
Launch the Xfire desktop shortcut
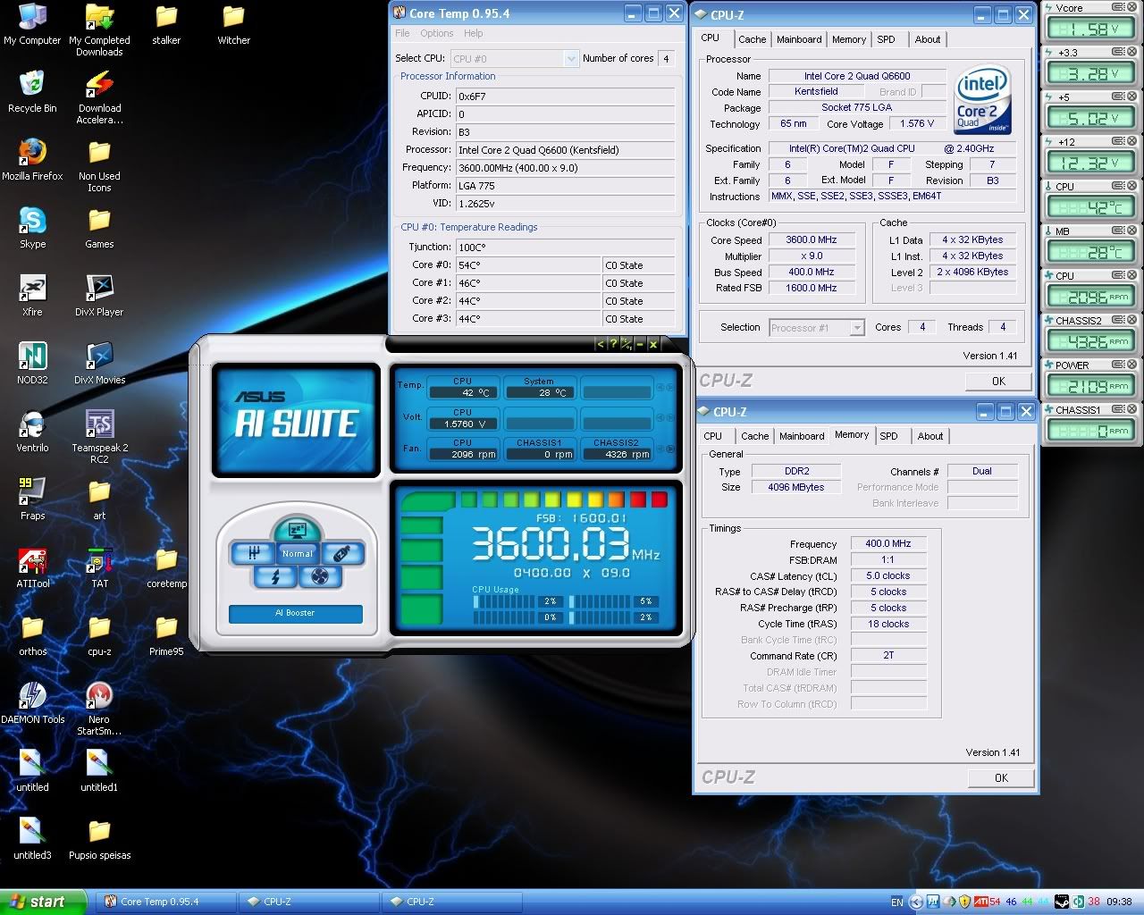click(x=32, y=296)
